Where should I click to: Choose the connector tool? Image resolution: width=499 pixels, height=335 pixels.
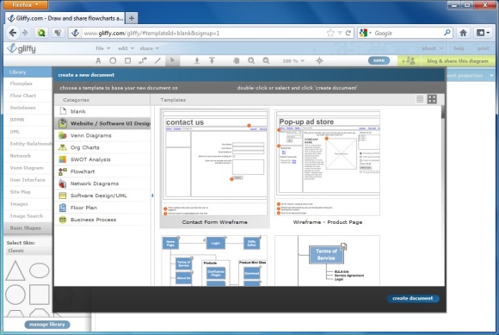(143, 60)
